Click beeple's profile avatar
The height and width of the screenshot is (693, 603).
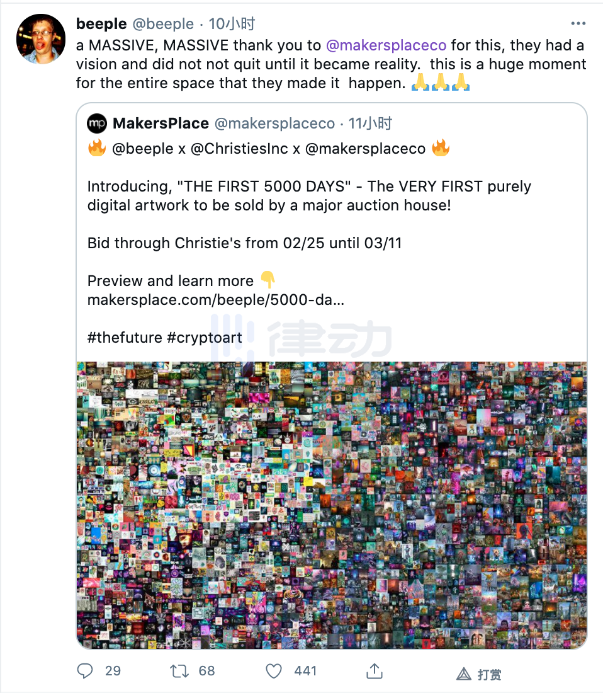point(42,39)
